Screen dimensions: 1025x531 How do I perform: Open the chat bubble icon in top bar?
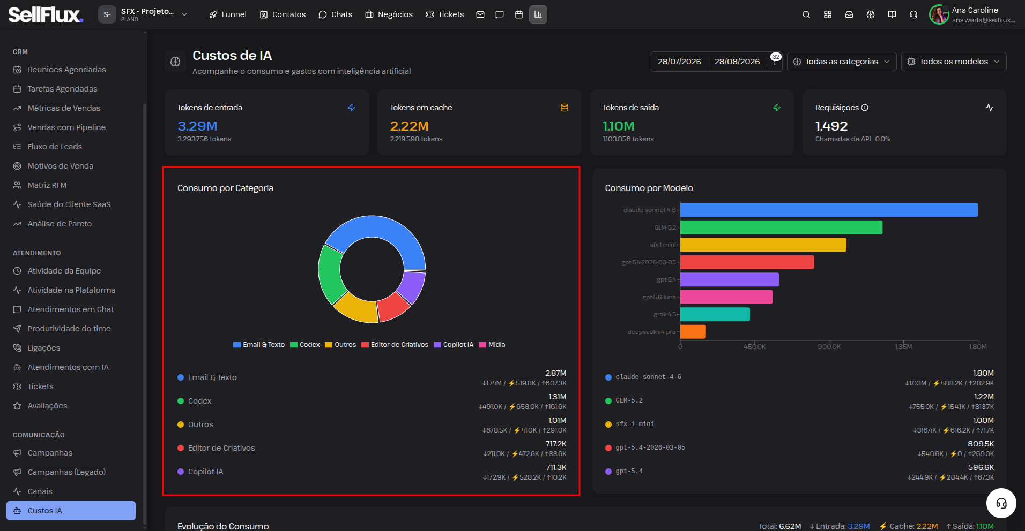[500, 14]
